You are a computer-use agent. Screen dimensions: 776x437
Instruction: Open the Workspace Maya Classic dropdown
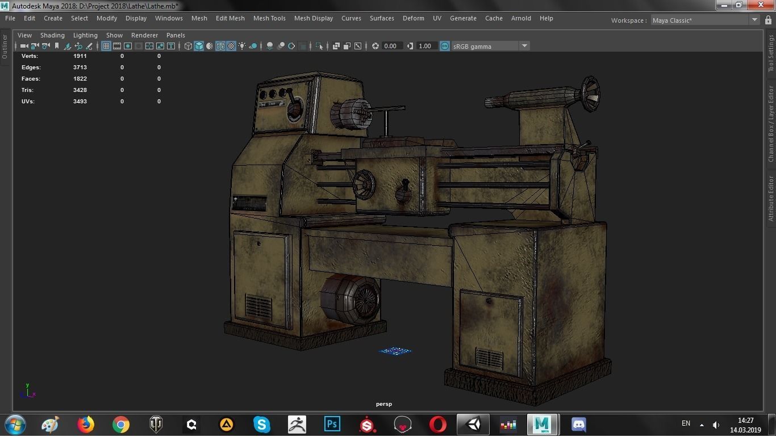[x=705, y=20]
